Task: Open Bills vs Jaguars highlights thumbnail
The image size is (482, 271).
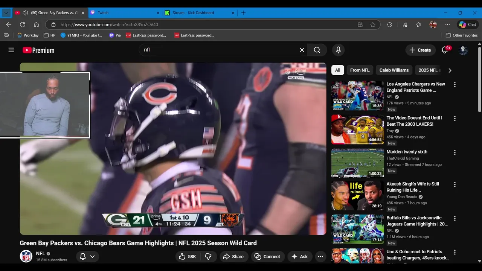Action: tap(358, 229)
